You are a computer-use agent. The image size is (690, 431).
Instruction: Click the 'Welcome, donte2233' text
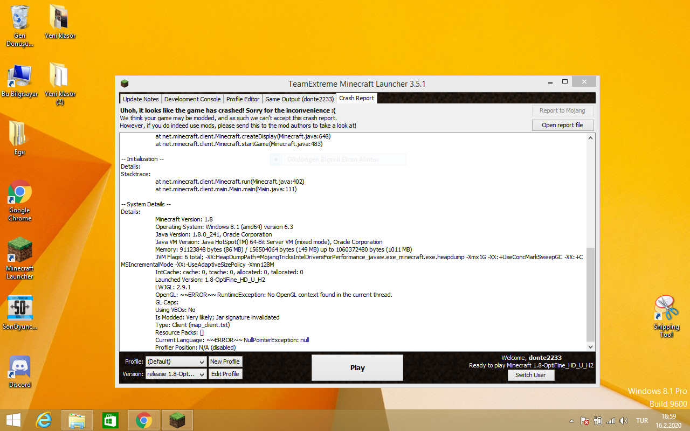click(x=532, y=358)
